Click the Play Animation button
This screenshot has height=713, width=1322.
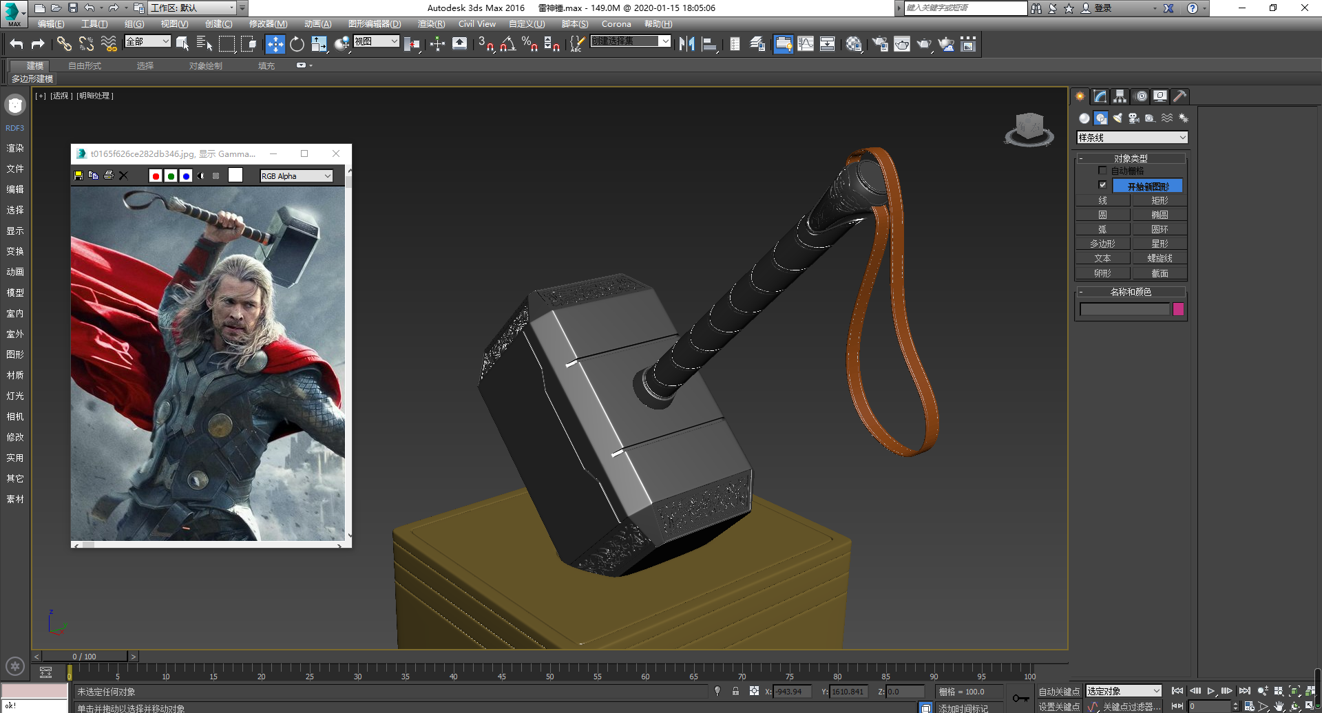pos(1211,691)
